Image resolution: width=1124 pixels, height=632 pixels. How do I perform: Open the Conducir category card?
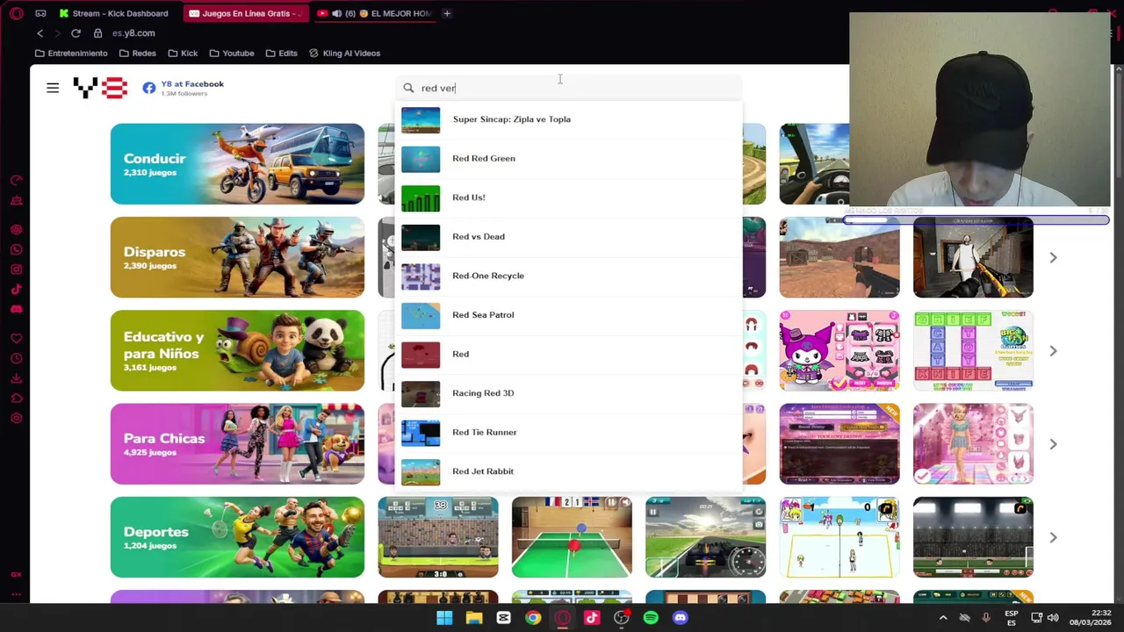click(237, 164)
